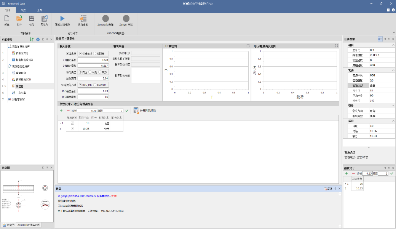Collapse the pipe (管道) property group
396x229 pixels.
tap(393, 70)
